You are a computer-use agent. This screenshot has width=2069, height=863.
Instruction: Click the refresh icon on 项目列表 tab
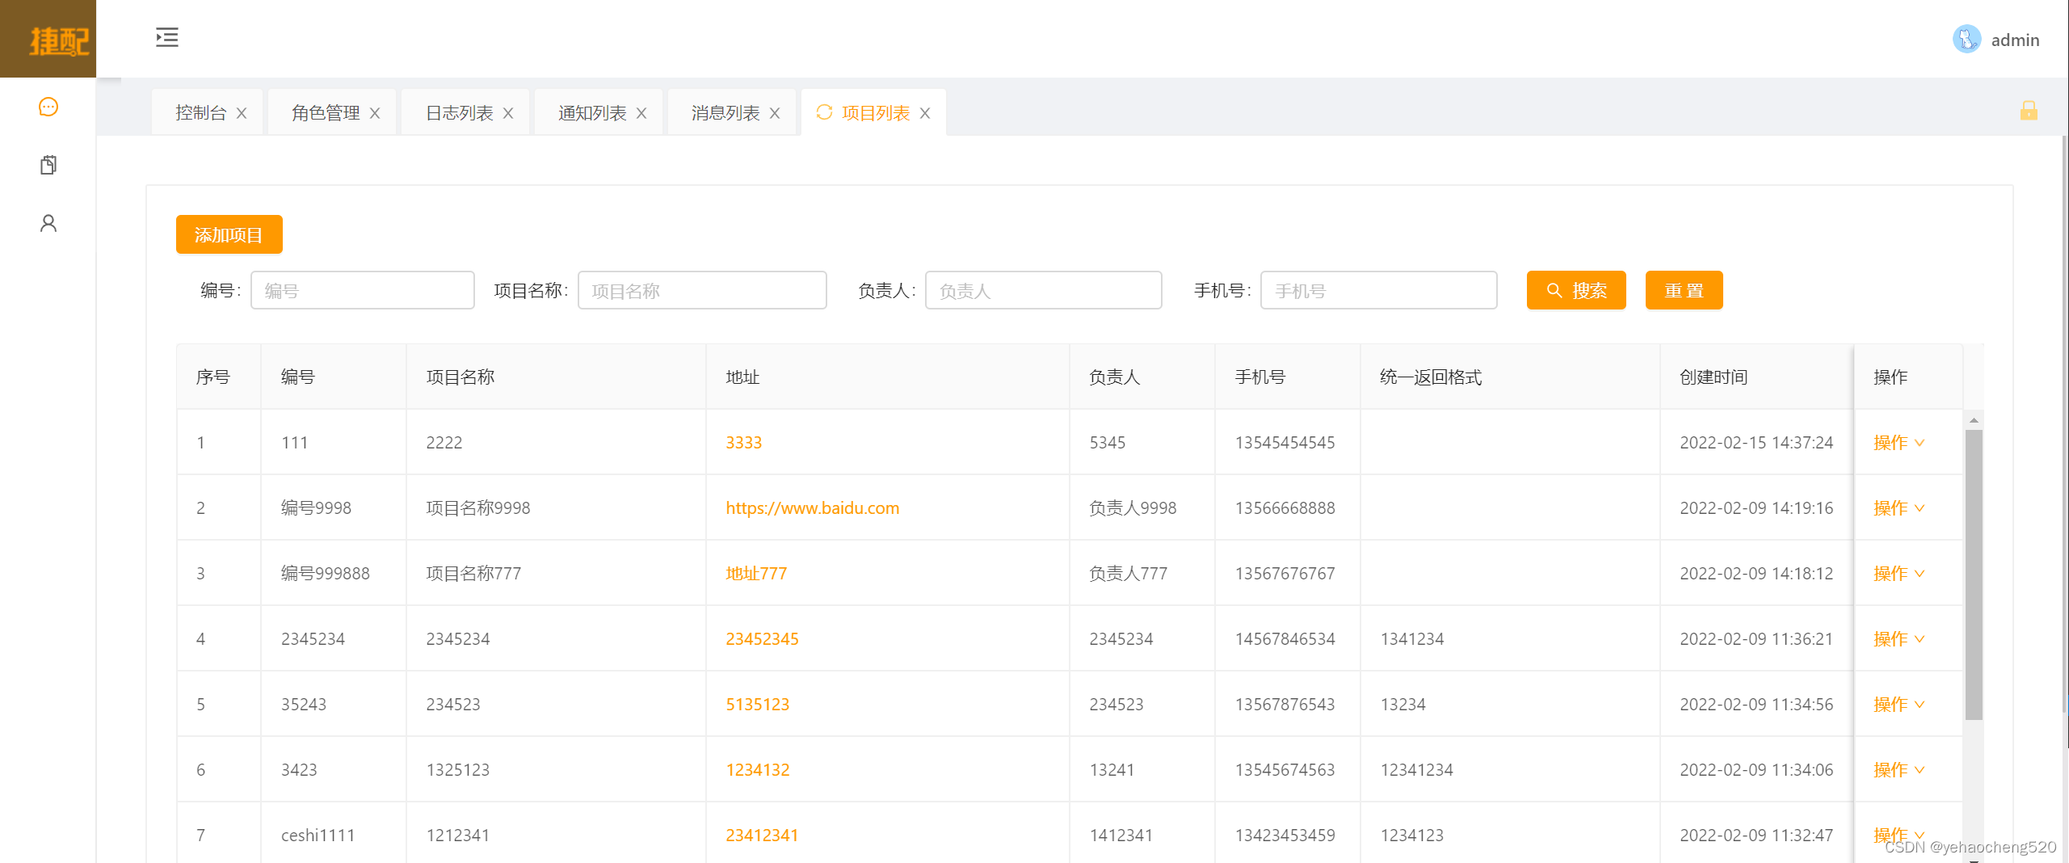[824, 112]
